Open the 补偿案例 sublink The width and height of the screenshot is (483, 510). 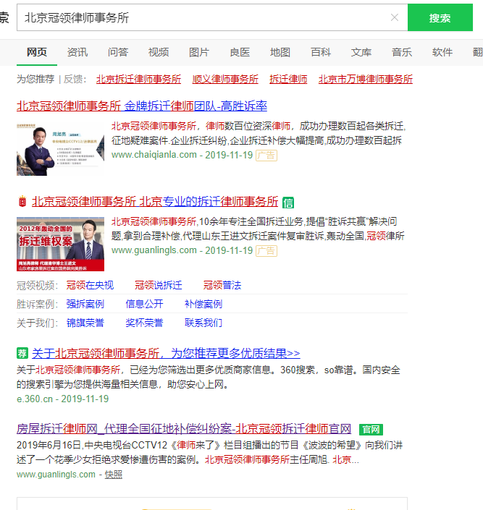tap(203, 304)
